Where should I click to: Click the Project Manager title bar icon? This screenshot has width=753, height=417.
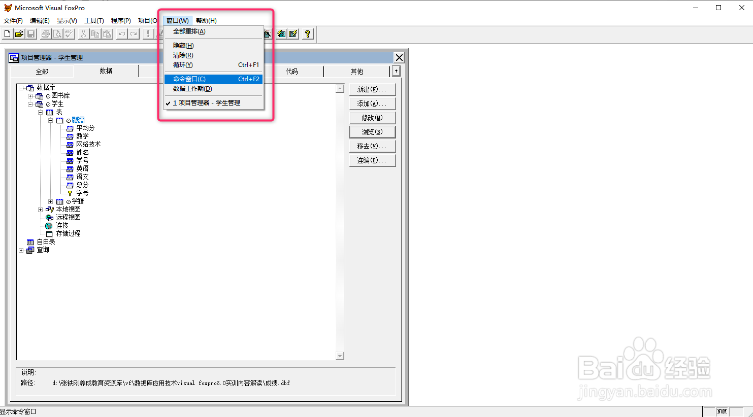click(x=14, y=57)
